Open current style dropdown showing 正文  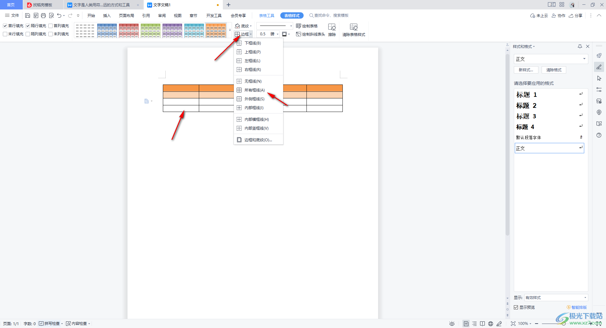(551, 59)
